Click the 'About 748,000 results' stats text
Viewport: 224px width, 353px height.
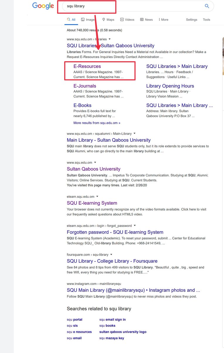coord(94,30)
